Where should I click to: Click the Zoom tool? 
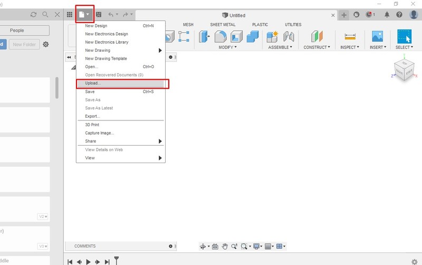point(234,246)
